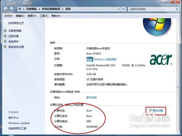Click the 32 位操作系统 system type value
Screen dimensions: 182x136
click(95, 79)
